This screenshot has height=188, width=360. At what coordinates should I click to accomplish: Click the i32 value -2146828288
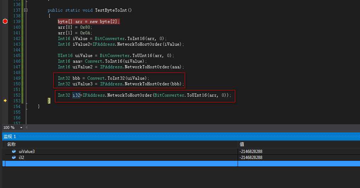[x=251, y=157]
